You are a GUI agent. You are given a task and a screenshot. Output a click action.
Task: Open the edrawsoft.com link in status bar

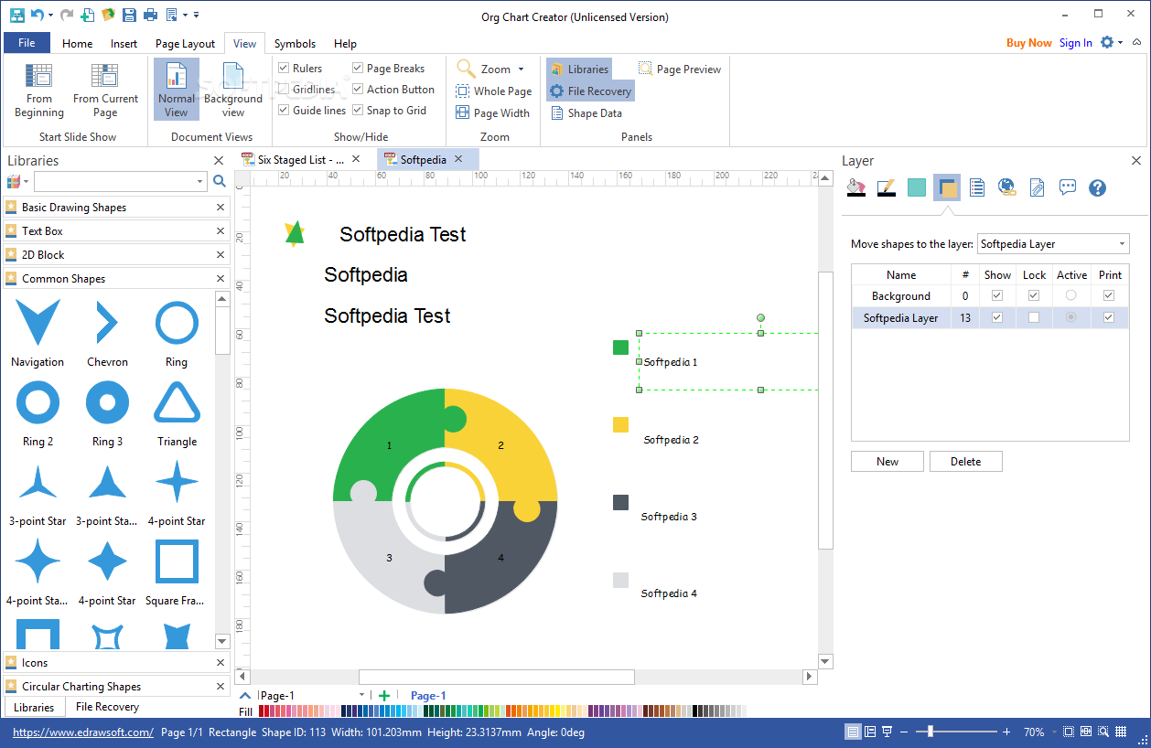83,732
